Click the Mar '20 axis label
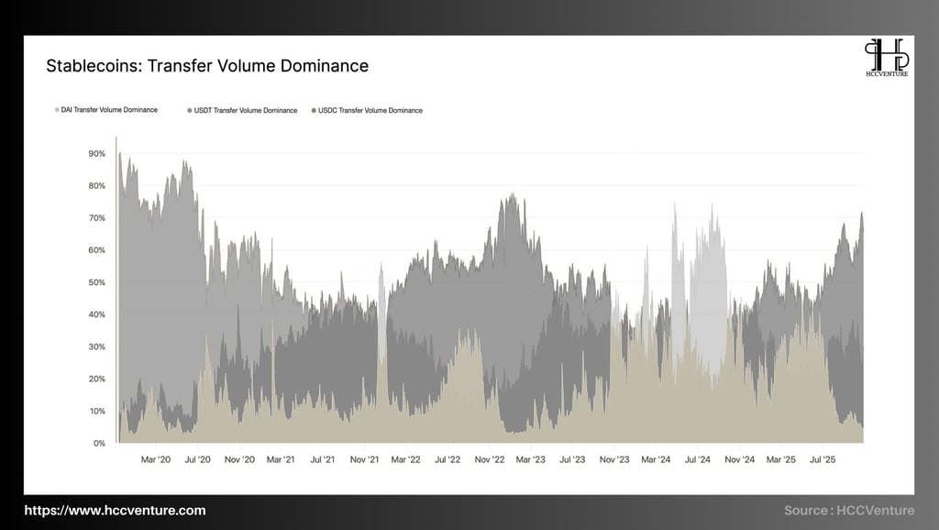 pyautogui.click(x=156, y=460)
